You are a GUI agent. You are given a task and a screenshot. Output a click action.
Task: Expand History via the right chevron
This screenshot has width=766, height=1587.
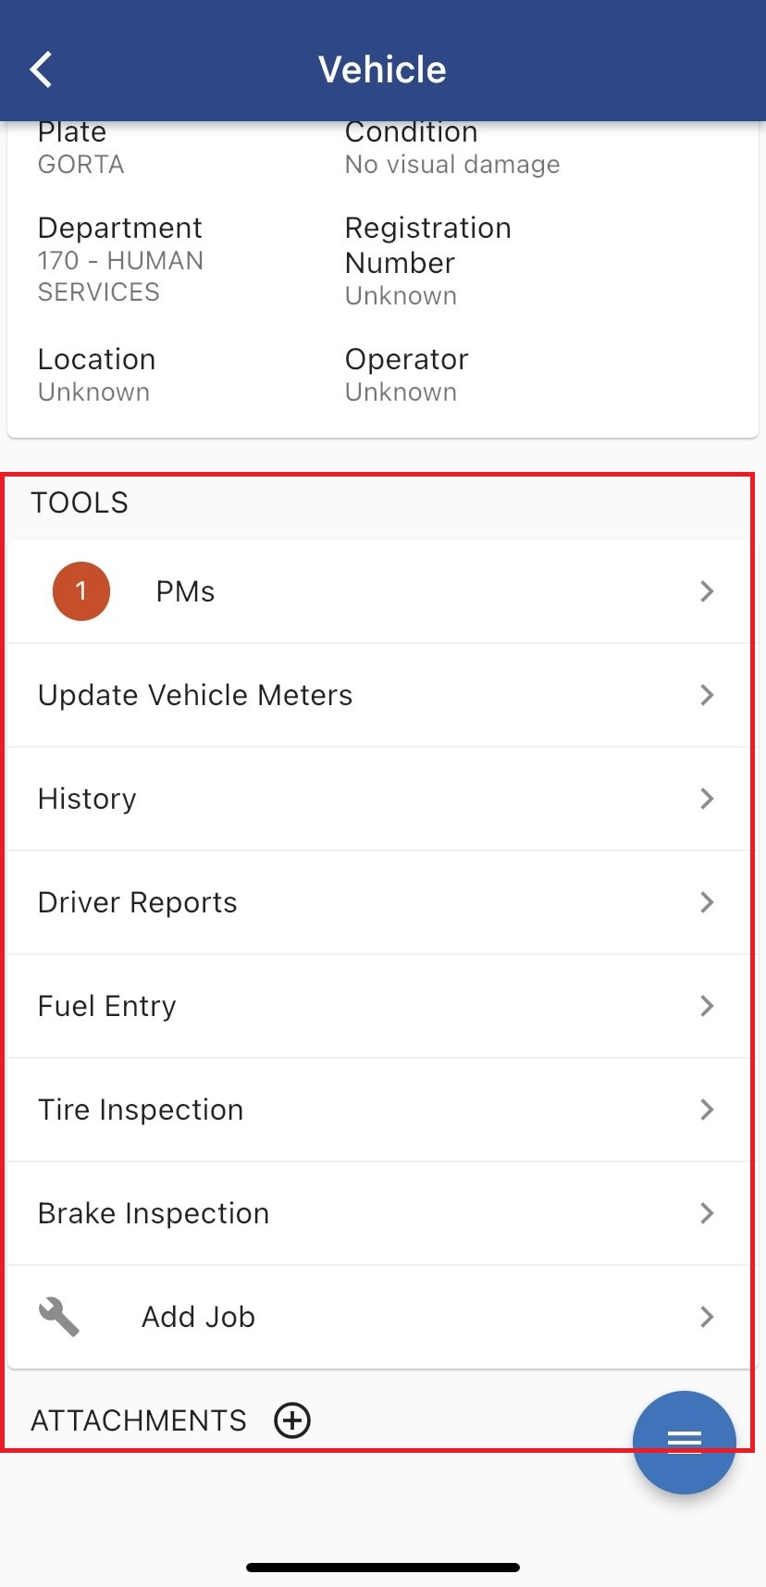[707, 799]
